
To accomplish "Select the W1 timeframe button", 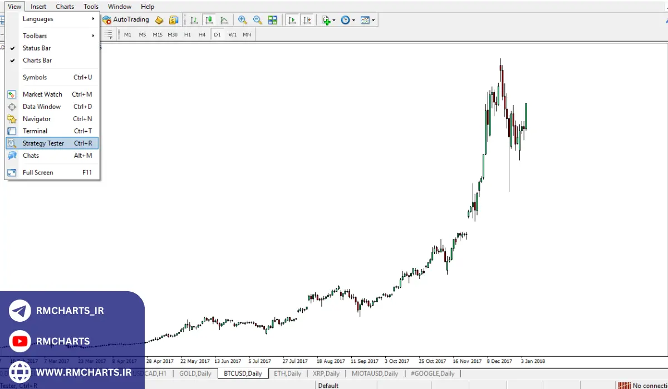I will pyautogui.click(x=232, y=34).
